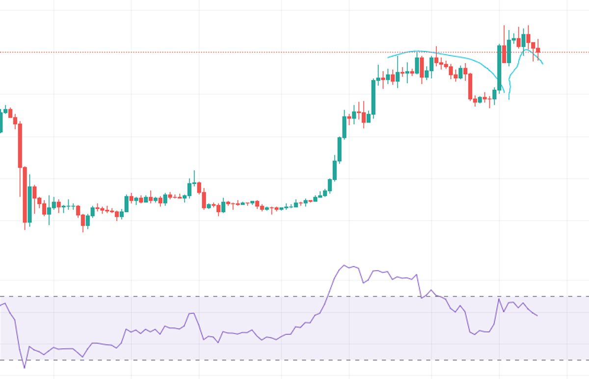Image resolution: width=589 pixels, height=379 pixels.
Task: Click the left end of the long cyan arc
Action: pos(388,58)
